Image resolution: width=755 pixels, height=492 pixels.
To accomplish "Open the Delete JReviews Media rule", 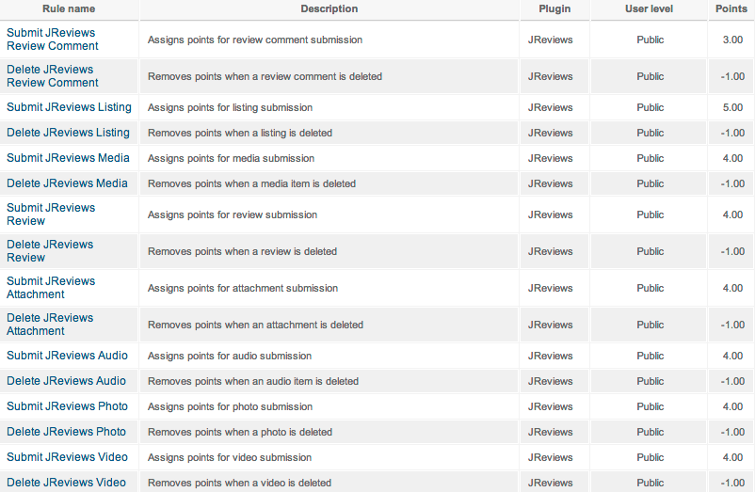I will (x=67, y=183).
